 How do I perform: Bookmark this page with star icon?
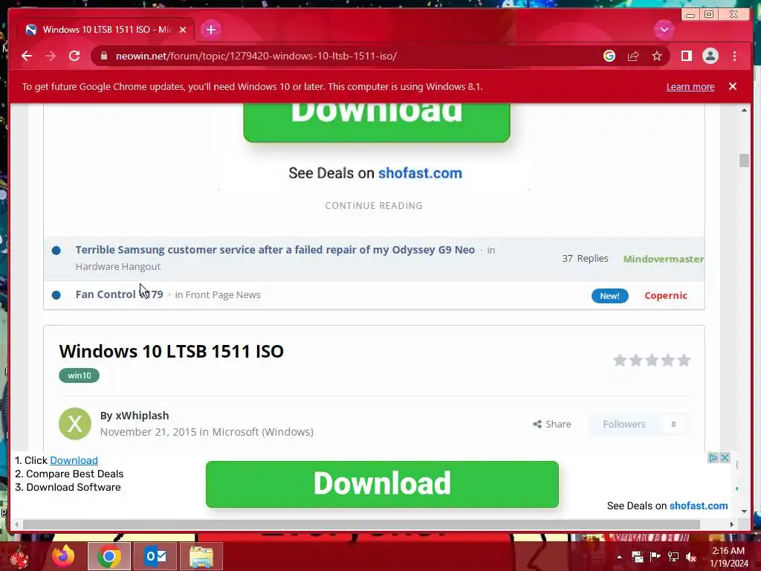(657, 56)
